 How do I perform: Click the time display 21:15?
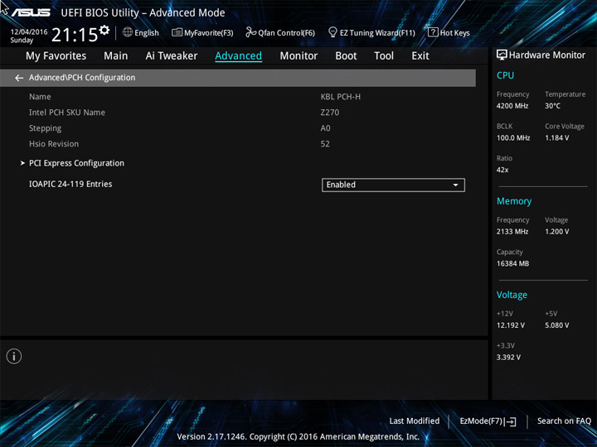click(75, 35)
